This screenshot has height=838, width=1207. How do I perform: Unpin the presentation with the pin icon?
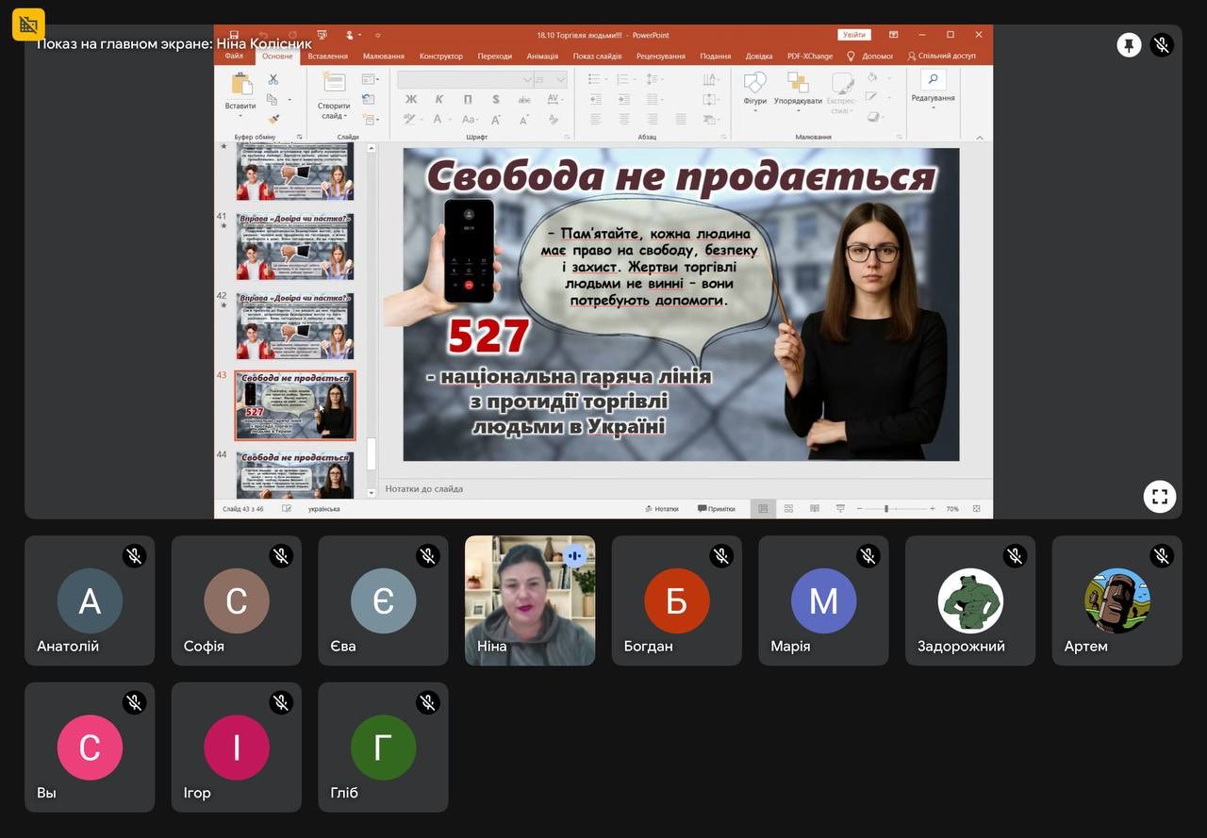[x=1129, y=44]
